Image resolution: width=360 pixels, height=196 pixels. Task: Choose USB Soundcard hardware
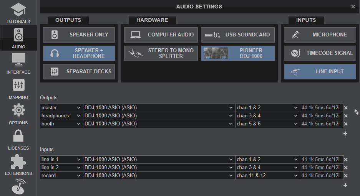238,35
